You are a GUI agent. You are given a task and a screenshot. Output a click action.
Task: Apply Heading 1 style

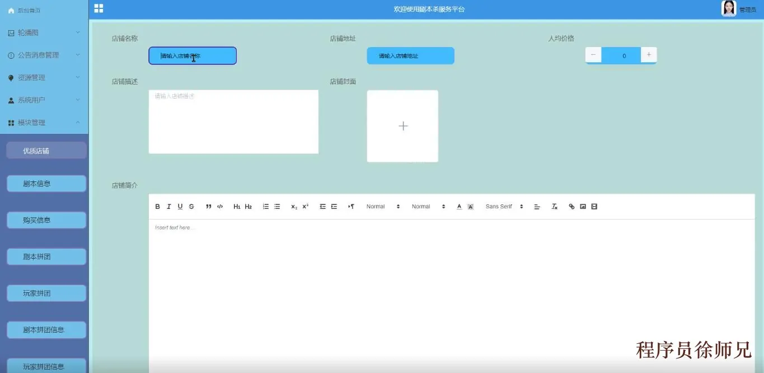237,207
